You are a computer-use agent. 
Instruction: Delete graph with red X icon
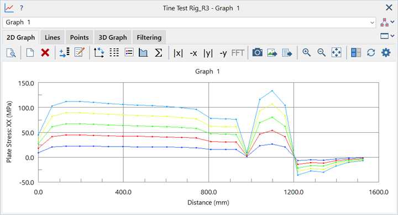(x=45, y=53)
